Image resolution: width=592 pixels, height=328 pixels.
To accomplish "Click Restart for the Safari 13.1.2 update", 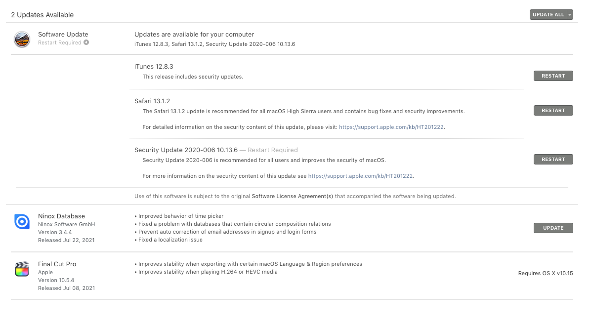I will [553, 111].
